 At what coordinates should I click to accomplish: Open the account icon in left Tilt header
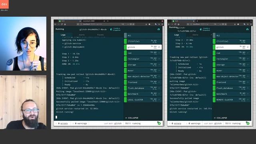[x=158, y=29]
